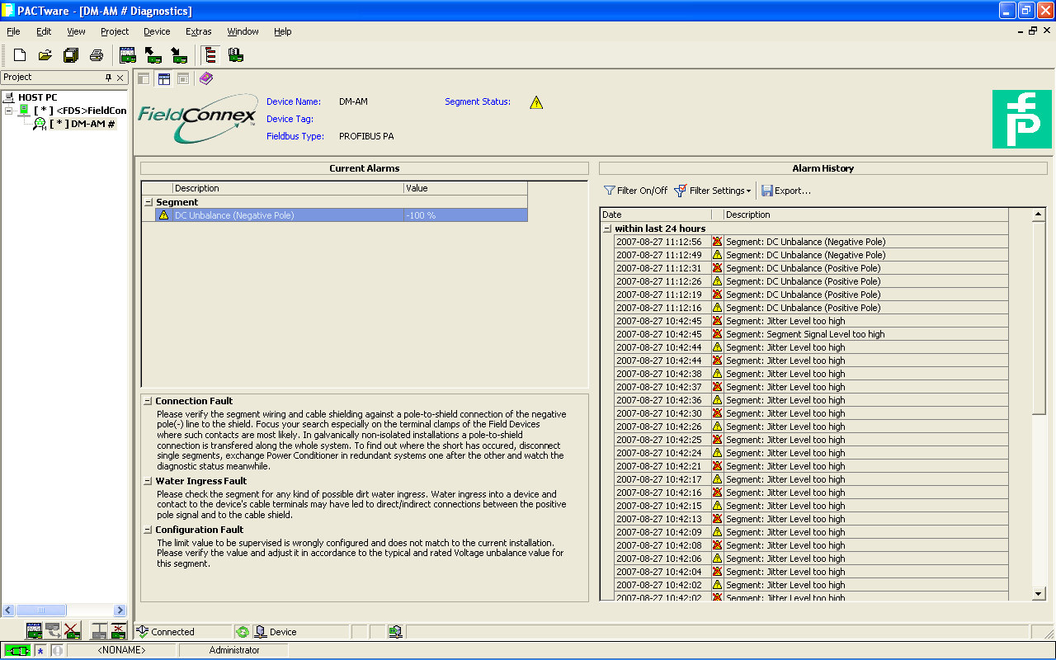Click the save all diskettes icon

click(71, 55)
